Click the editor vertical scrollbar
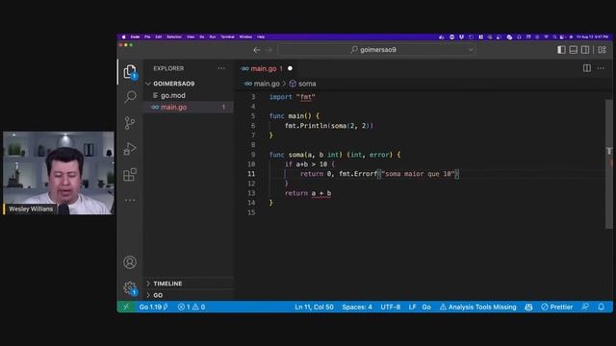The width and height of the screenshot is (616, 346). (609, 164)
